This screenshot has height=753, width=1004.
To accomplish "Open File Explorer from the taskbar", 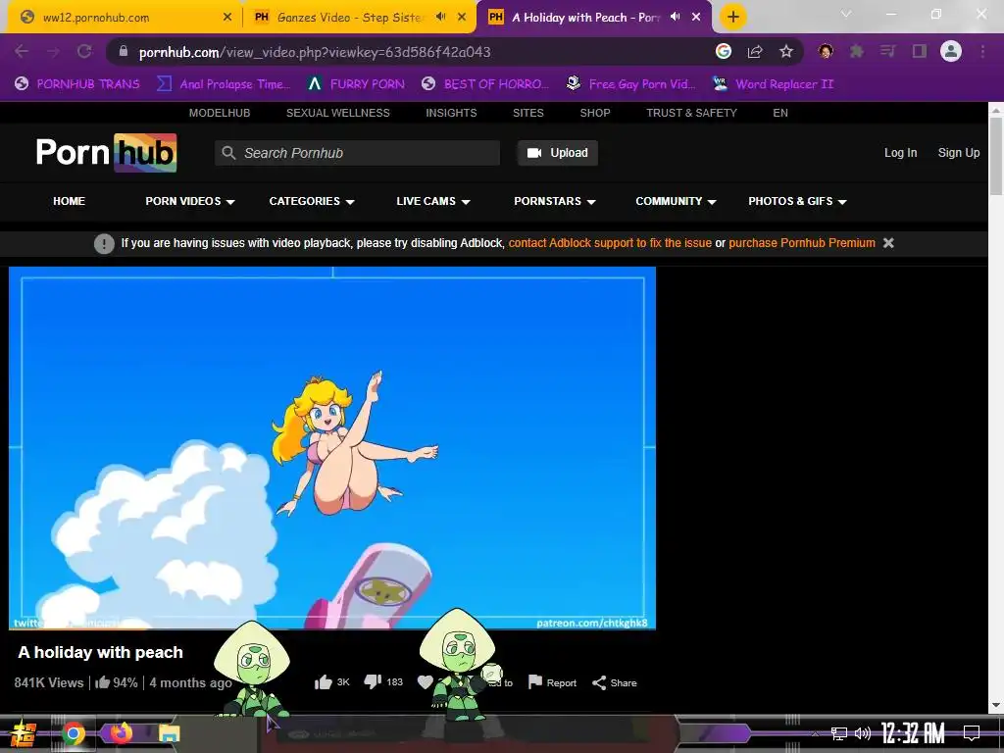I will 169,733.
